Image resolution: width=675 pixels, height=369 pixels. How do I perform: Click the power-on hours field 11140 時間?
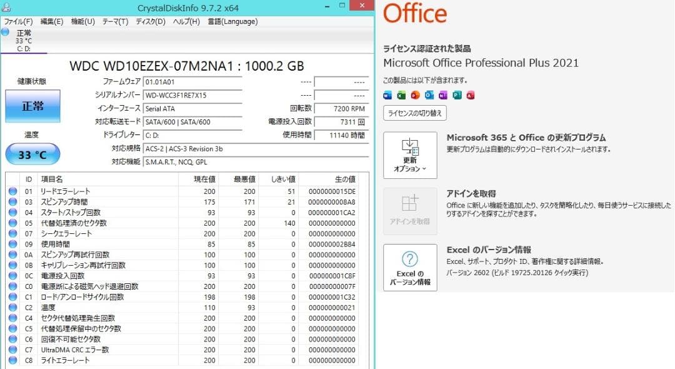pos(341,135)
